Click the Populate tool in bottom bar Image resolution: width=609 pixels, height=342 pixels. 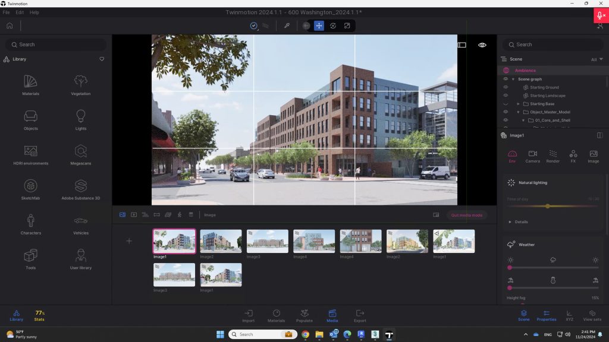[304, 315]
